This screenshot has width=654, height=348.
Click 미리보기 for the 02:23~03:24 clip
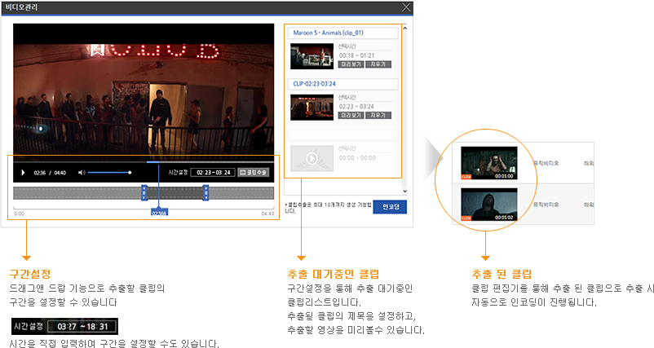click(351, 116)
